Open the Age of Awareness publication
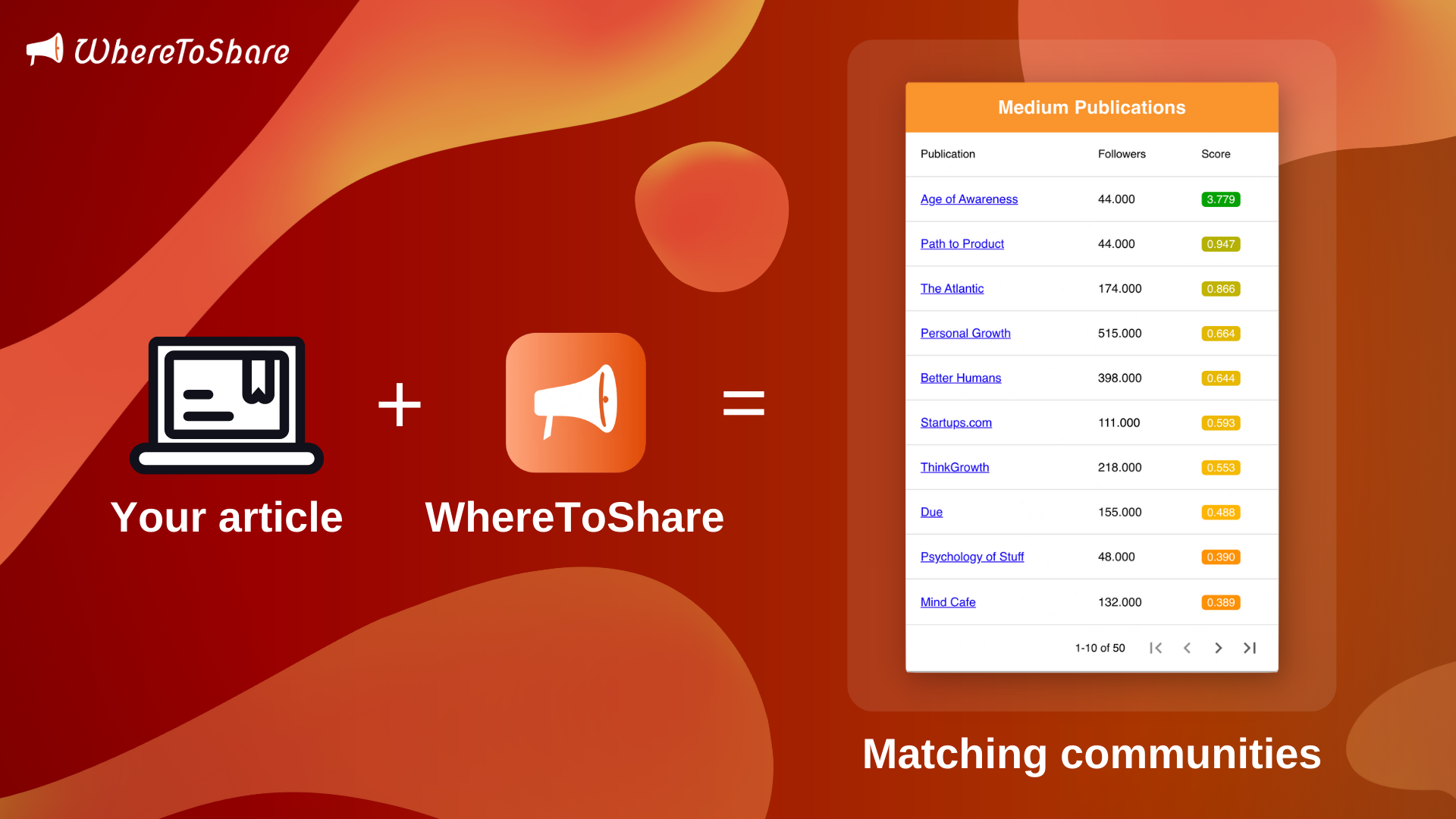Image resolution: width=1456 pixels, height=819 pixels. (x=968, y=199)
